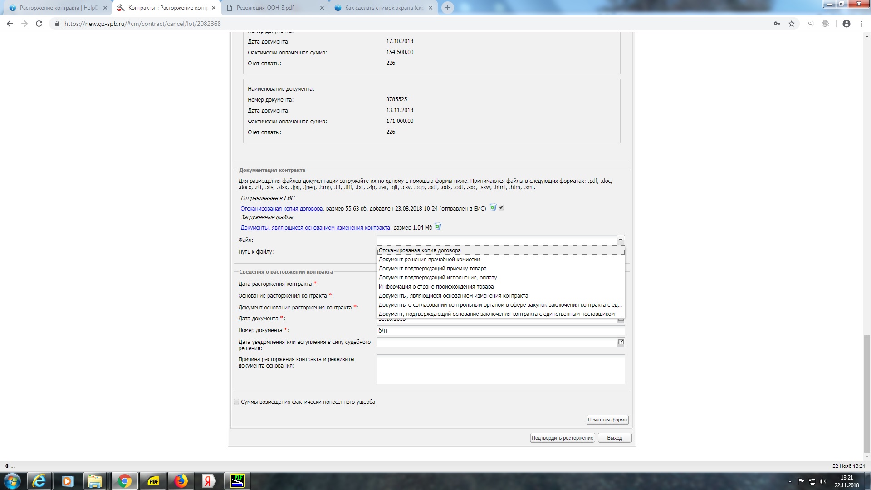Screen dimensions: 871x490
Task: Choose Документ решения врачебной комиссии option
Action: pos(429,260)
